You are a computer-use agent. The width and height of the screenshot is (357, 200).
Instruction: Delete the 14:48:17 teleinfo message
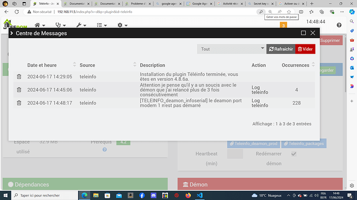pos(19,103)
